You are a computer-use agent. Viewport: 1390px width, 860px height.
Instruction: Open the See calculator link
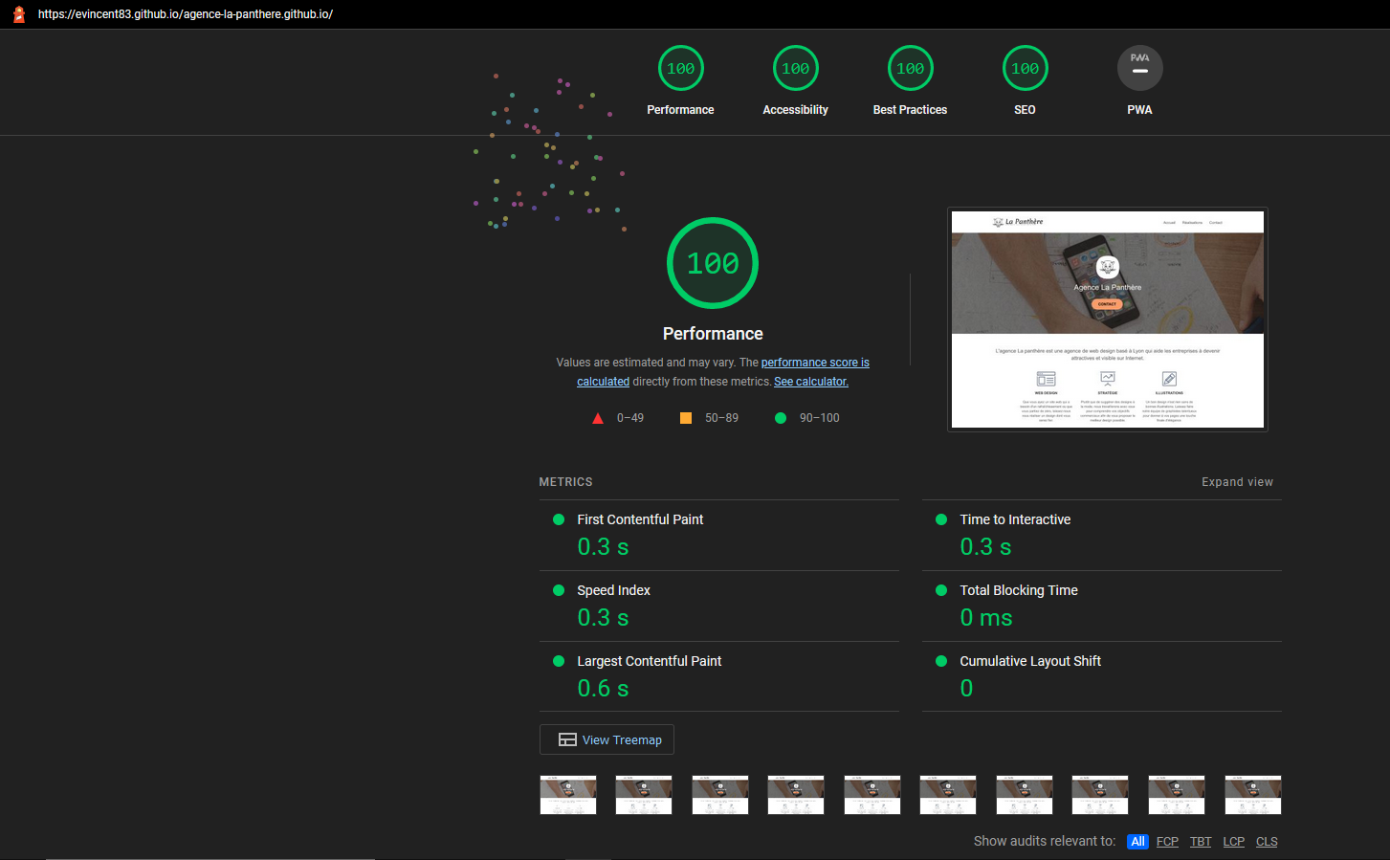(x=810, y=381)
